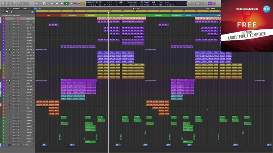Select the Intro arrangement marker
This screenshot has height=153, width=273.
(x=49, y=15)
